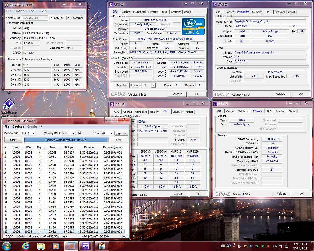Launch Internet Explorer from the taskbar
This screenshot has height=251, width=314.
tap(25, 246)
